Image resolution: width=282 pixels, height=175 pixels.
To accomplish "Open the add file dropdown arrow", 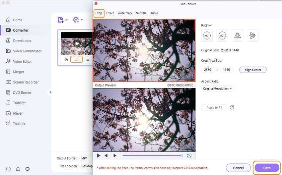I will [x=66, y=20].
